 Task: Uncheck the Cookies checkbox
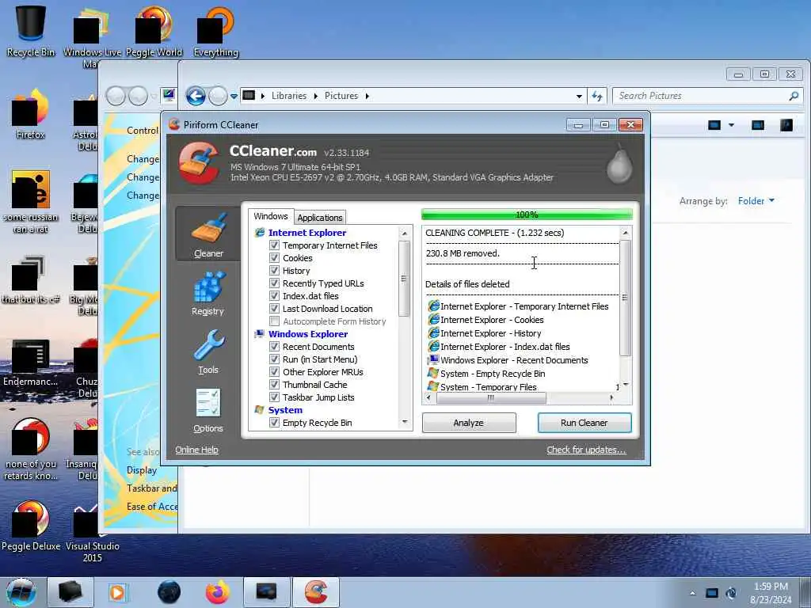[275, 258]
